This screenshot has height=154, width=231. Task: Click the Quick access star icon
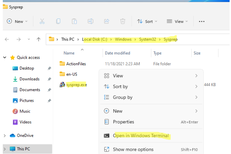tap(13, 58)
